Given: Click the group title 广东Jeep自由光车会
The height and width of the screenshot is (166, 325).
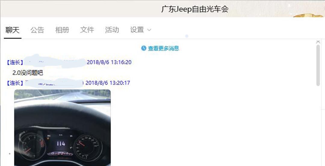Looking at the screenshot, I should point(195,9).
